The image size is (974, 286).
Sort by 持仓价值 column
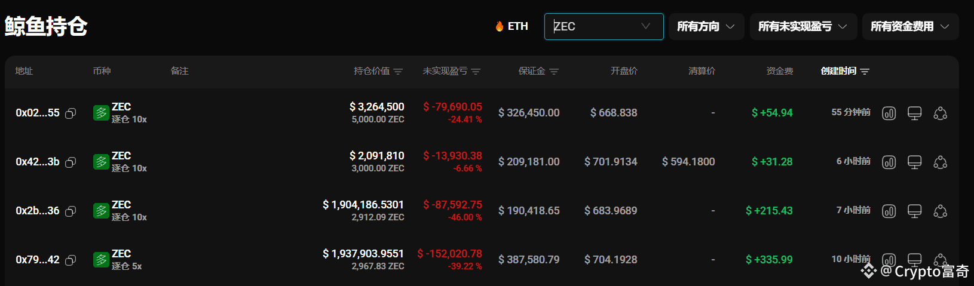378,71
